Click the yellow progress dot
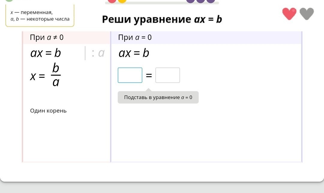 122,1
